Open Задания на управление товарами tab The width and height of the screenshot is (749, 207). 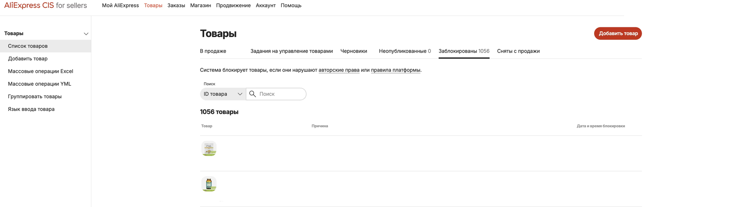pos(291,51)
